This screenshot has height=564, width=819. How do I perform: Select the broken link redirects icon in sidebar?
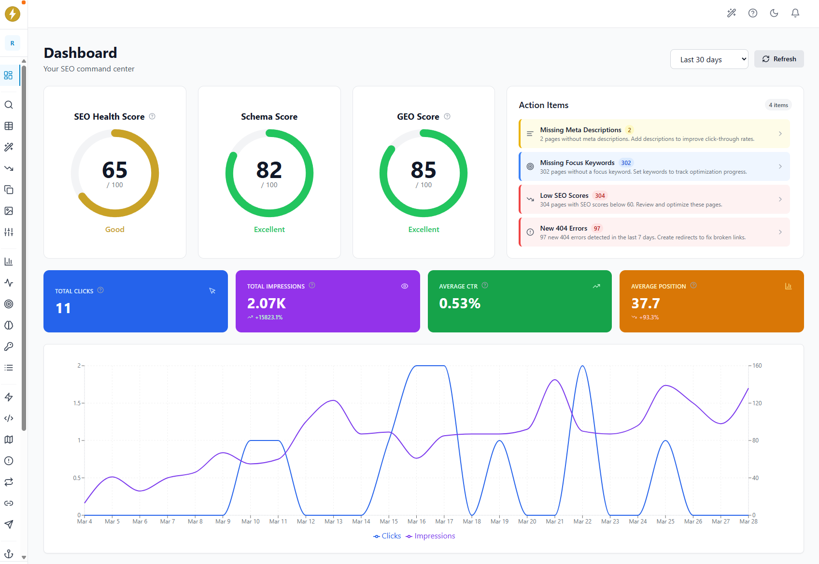[x=9, y=482]
